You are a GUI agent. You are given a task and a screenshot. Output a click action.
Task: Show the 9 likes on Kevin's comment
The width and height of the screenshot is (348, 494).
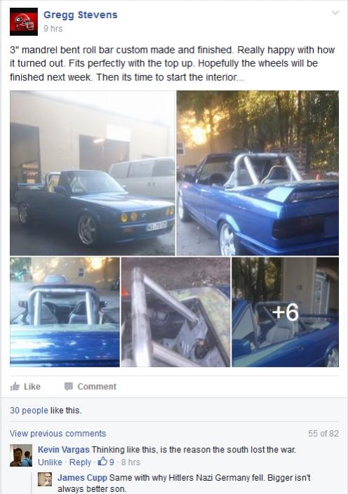coord(106,462)
